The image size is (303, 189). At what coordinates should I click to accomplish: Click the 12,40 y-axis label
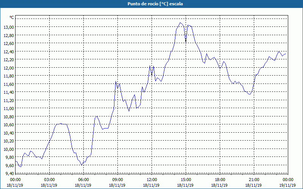[x=9, y=51]
